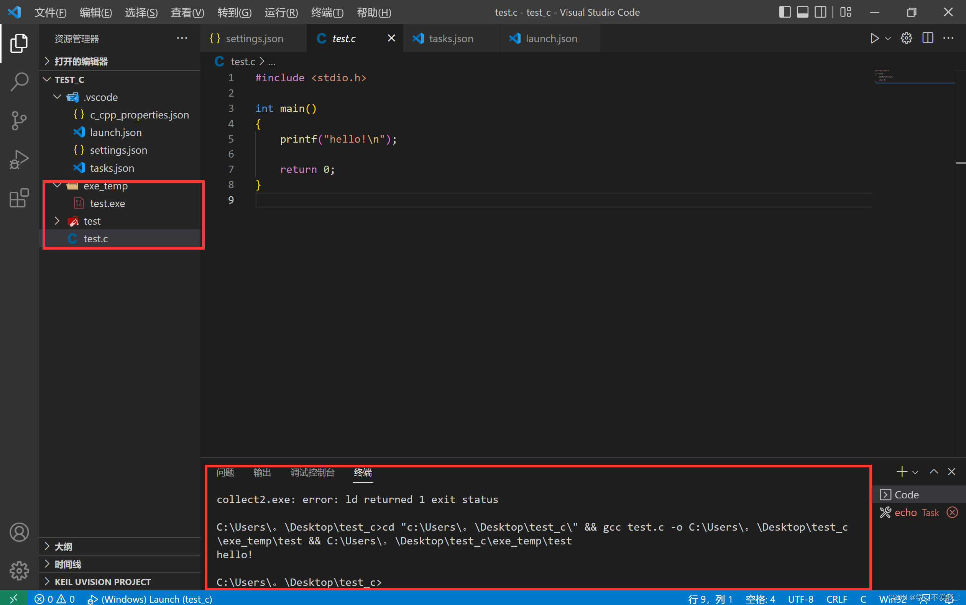The image size is (966, 605).
Task: Open the Source Control view
Action: click(x=19, y=120)
